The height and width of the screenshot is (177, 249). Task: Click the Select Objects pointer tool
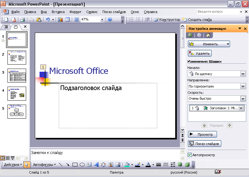(26, 165)
